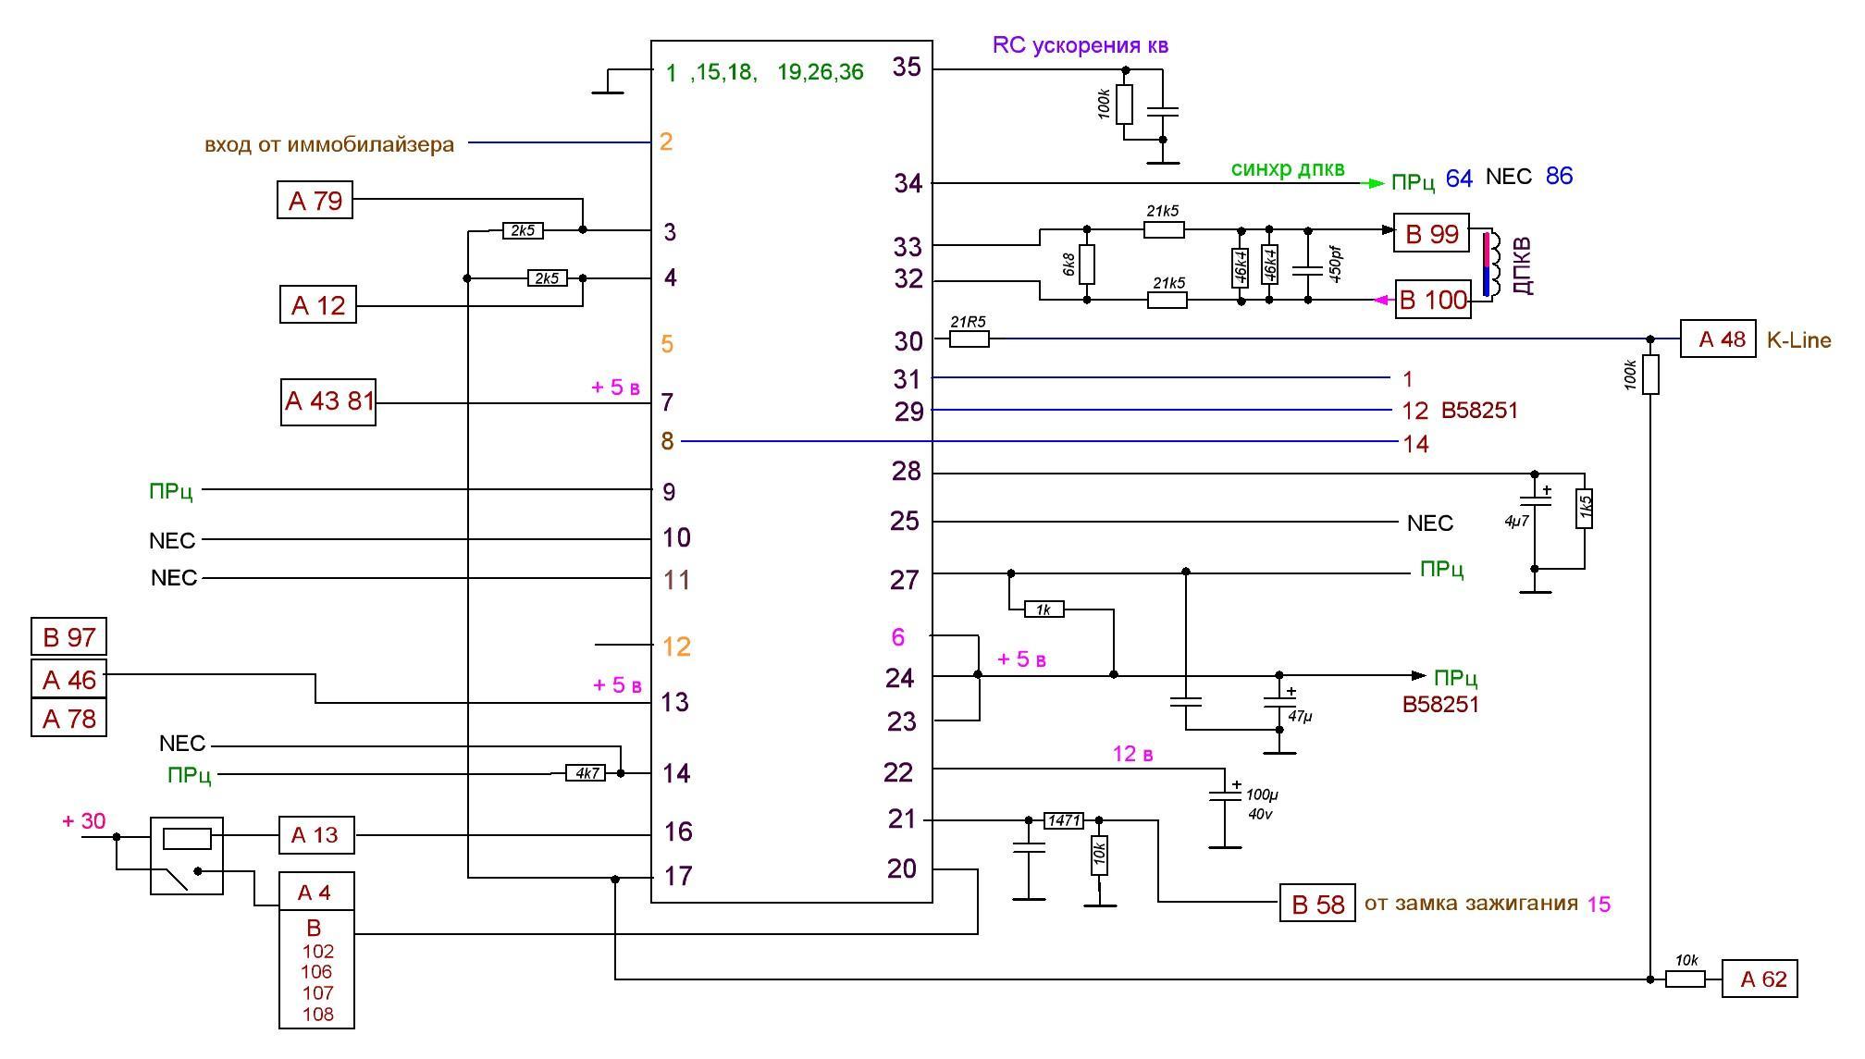Screen dimensions: 1865x1059
Task: Click the relay symbol next to +30
Action: 186,856
